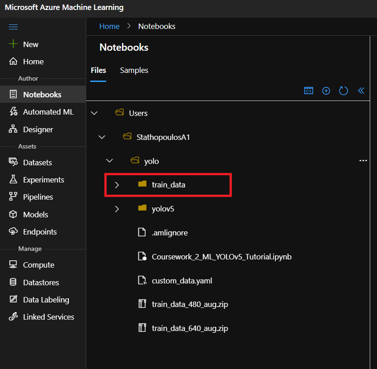The height and width of the screenshot is (369, 377).
Task: Refresh the file explorer
Action: pyautogui.click(x=343, y=91)
